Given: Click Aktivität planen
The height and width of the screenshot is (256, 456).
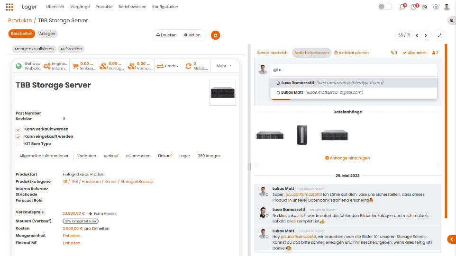Looking at the screenshot, I should [352, 53].
